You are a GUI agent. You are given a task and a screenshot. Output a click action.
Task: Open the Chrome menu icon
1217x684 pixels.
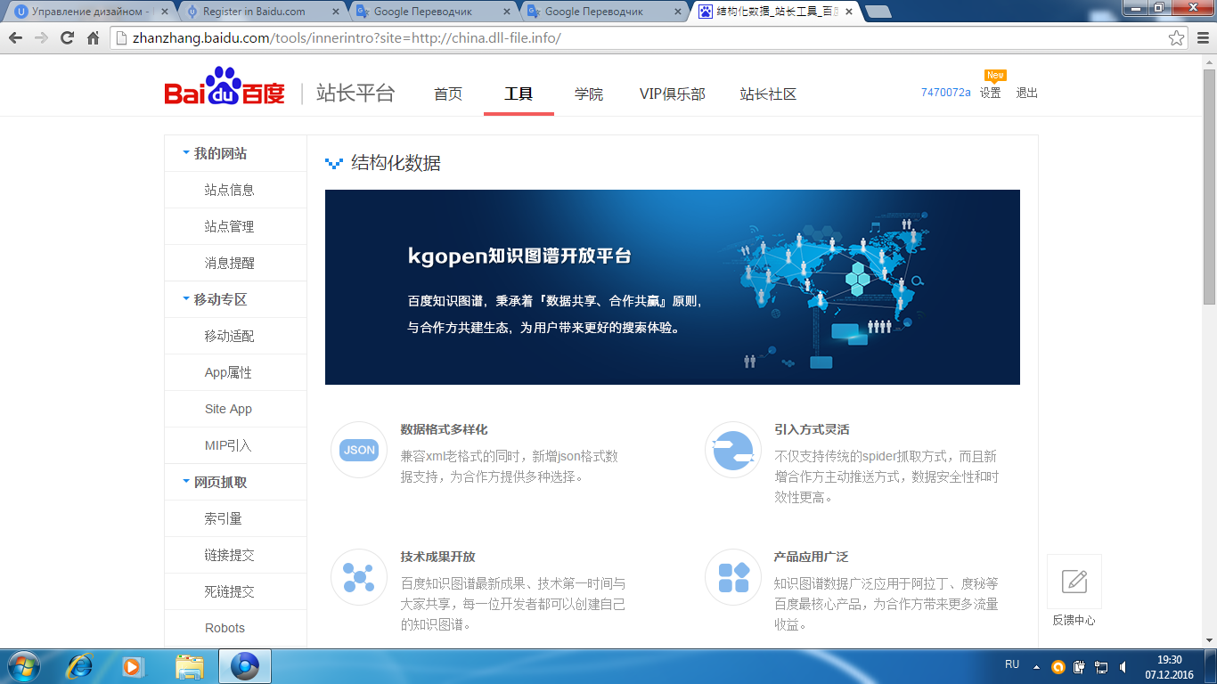[1203, 38]
